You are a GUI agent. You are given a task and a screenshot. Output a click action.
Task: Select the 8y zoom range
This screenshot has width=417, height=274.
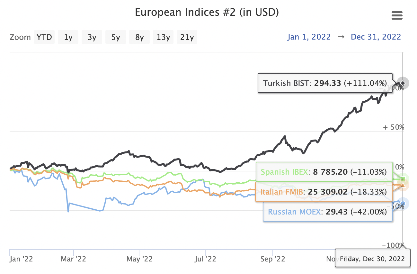coord(139,37)
